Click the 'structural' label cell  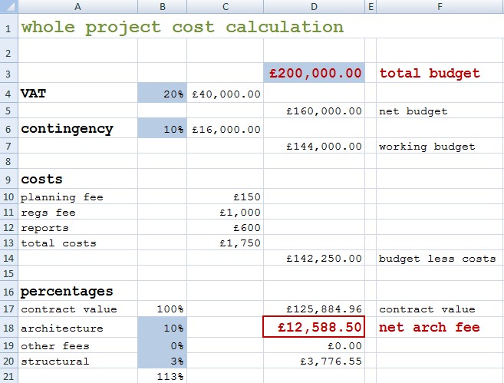coord(77,361)
